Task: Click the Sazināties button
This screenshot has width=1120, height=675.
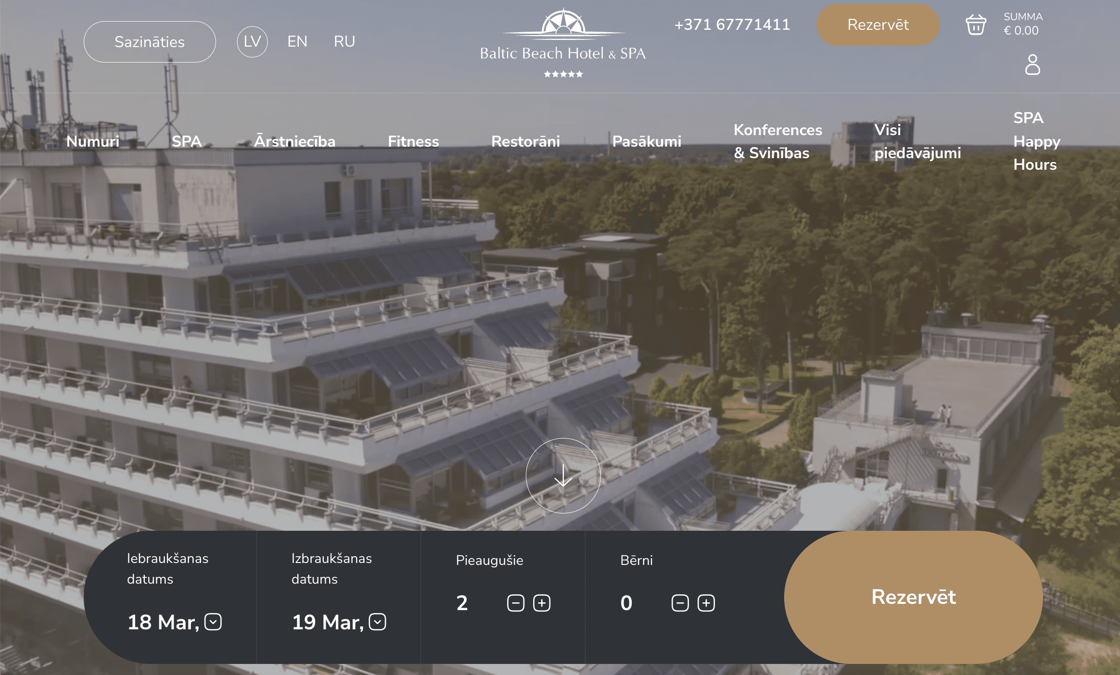Action: 150,42
